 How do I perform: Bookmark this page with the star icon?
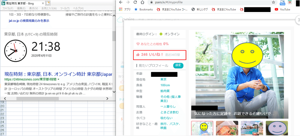(x=273, y=2)
